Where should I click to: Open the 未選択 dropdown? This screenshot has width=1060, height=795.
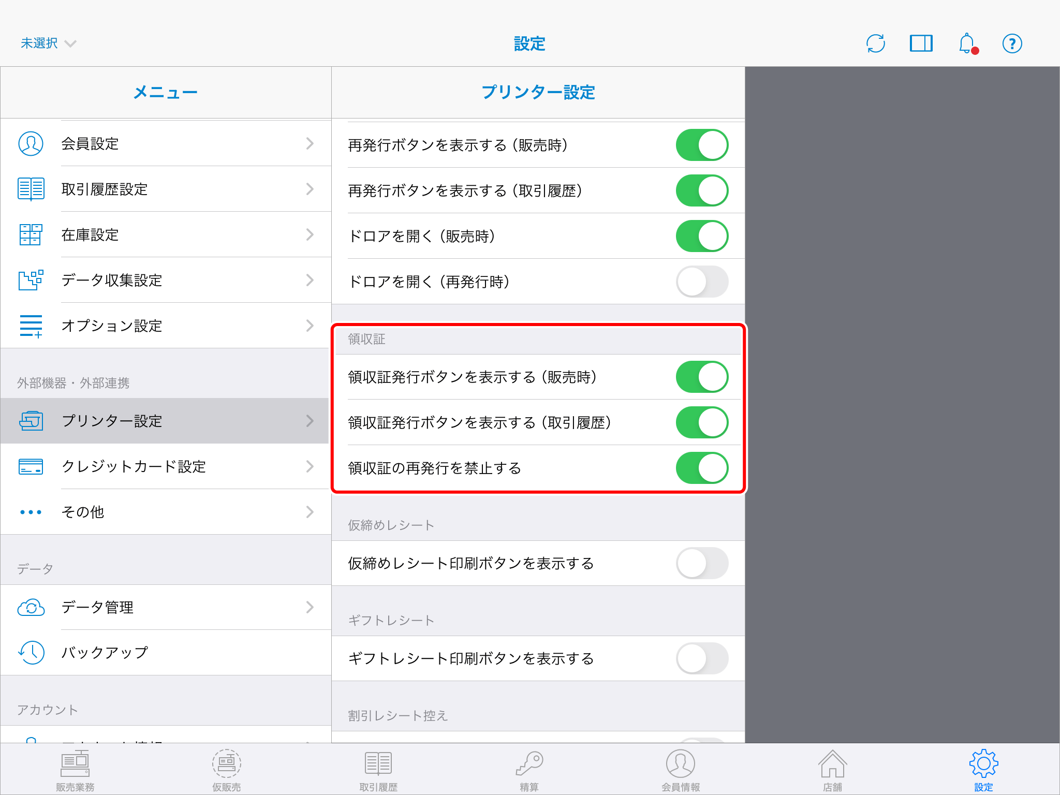coord(48,43)
